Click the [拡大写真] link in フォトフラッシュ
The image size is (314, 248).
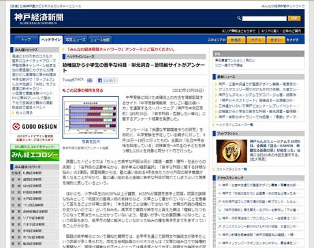point(258,159)
